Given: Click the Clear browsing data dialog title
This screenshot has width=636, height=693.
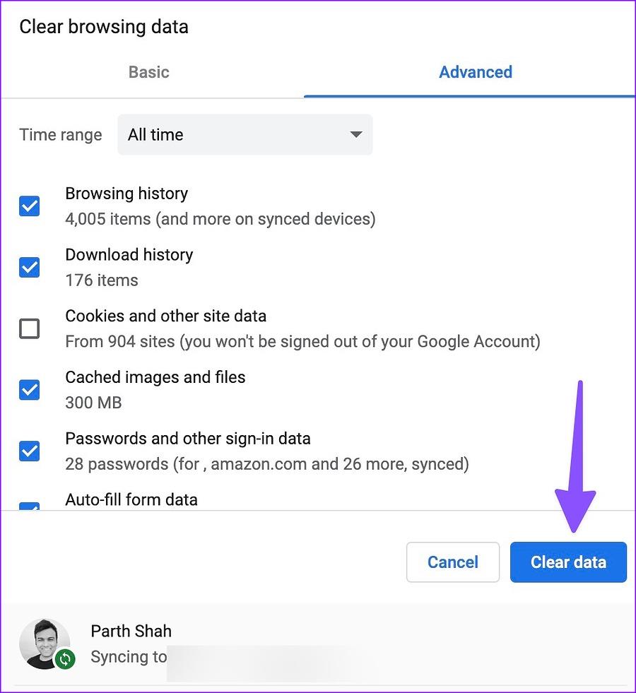Looking at the screenshot, I should click(x=103, y=27).
